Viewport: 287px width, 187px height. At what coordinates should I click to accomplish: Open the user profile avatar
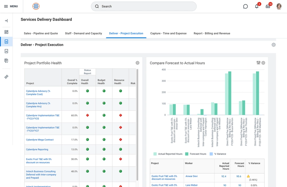[x=279, y=6]
